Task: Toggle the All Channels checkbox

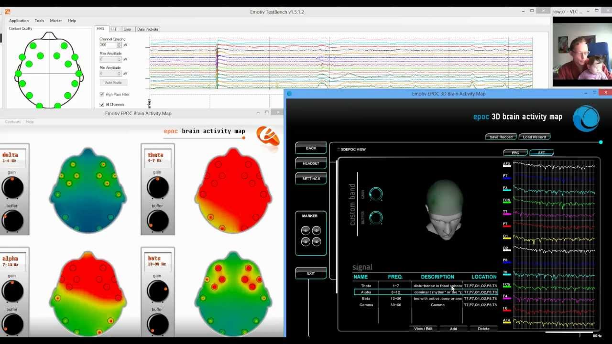Action: [x=102, y=105]
